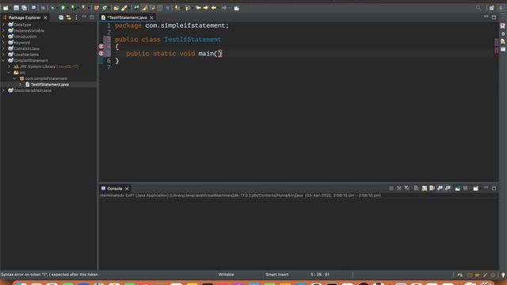The width and height of the screenshot is (507, 285).
Task: Toggle Link with Editor in Package Explorer
Action: (x=69, y=17)
